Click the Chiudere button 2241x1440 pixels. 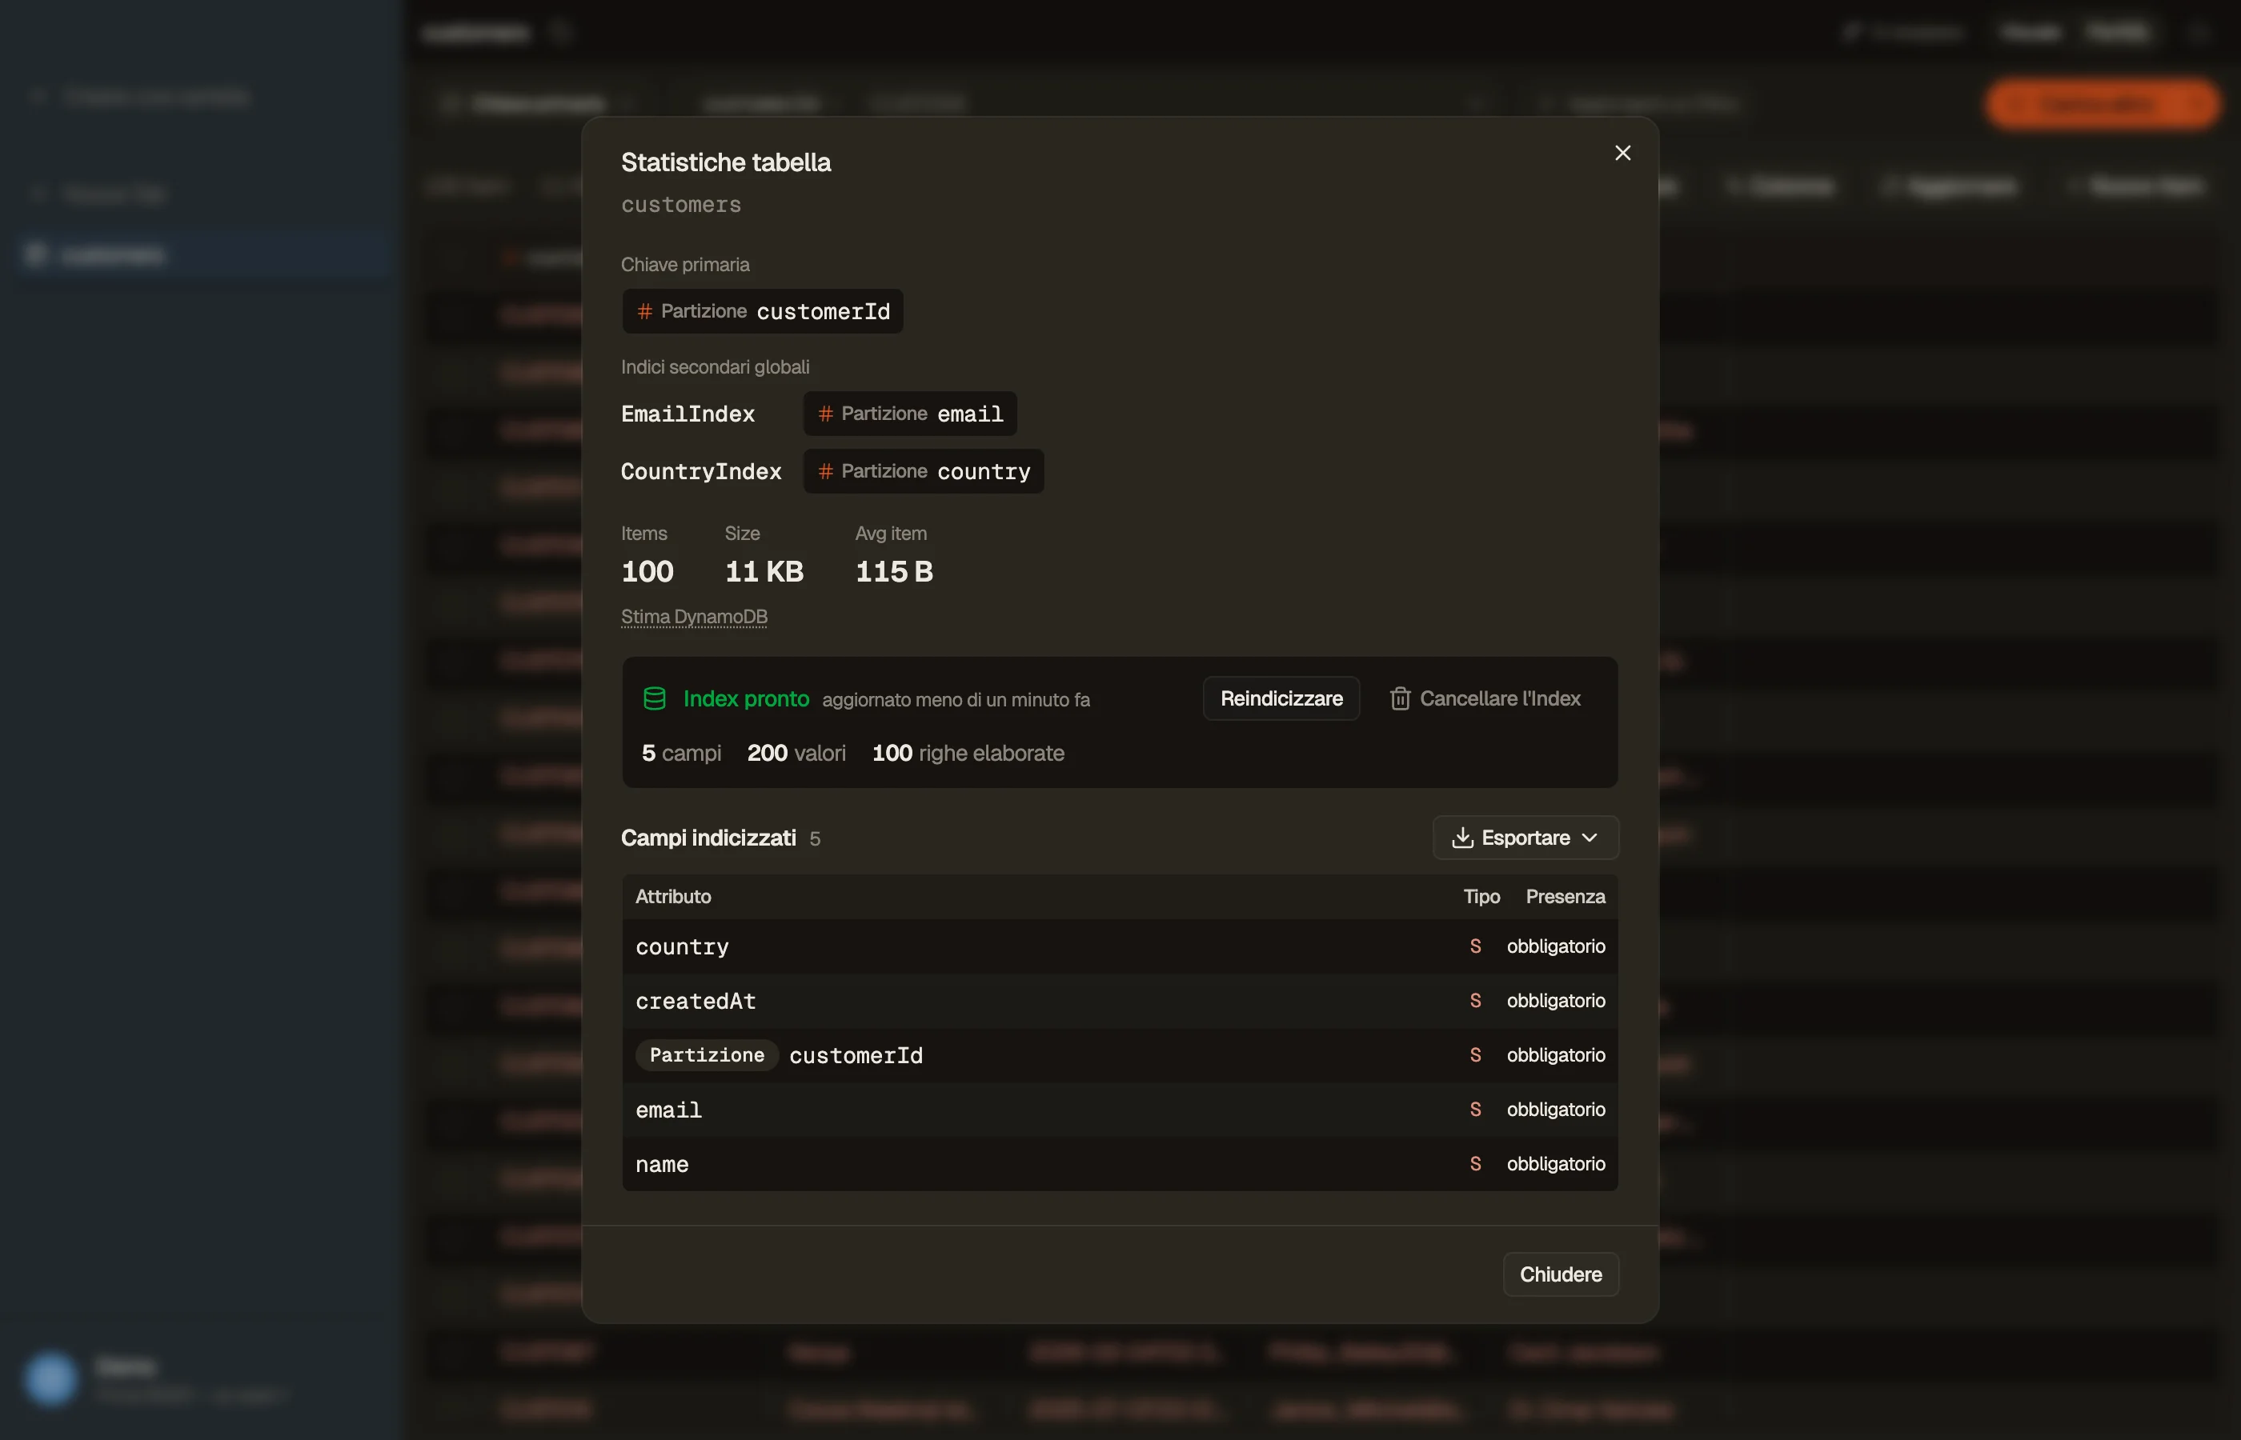click(1560, 1274)
